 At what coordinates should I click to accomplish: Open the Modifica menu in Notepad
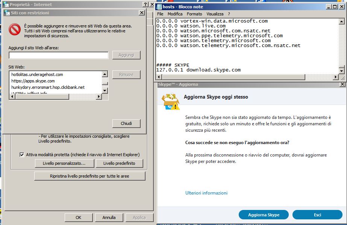click(175, 14)
